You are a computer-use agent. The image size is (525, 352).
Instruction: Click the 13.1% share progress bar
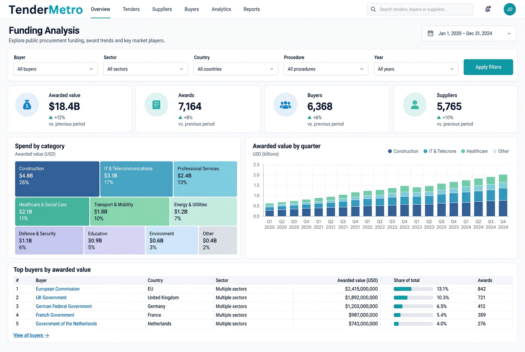413,289
